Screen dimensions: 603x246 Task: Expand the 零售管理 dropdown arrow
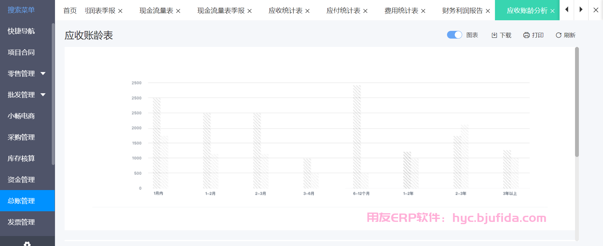tap(43, 74)
